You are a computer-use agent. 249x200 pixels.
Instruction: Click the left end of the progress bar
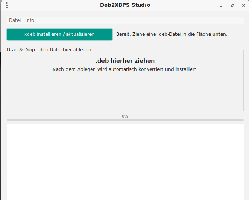[9, 120]
